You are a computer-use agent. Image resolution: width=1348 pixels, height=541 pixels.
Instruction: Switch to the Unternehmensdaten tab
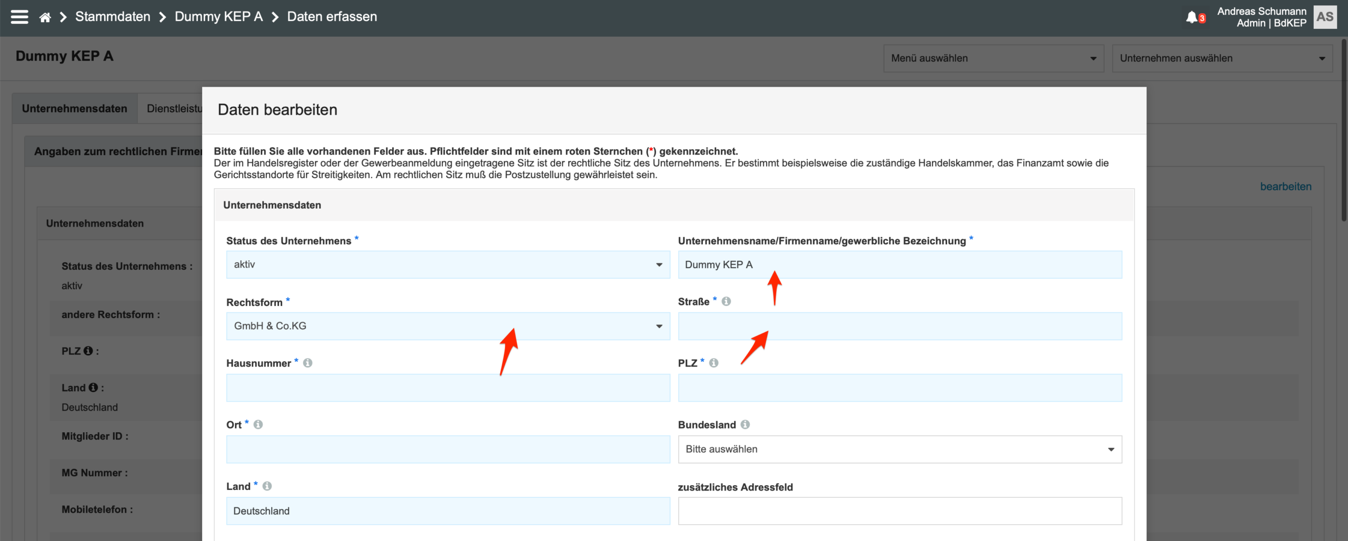tap(75, 108)
